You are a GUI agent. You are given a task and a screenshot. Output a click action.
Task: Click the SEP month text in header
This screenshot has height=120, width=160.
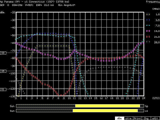[x=2, y=5]
